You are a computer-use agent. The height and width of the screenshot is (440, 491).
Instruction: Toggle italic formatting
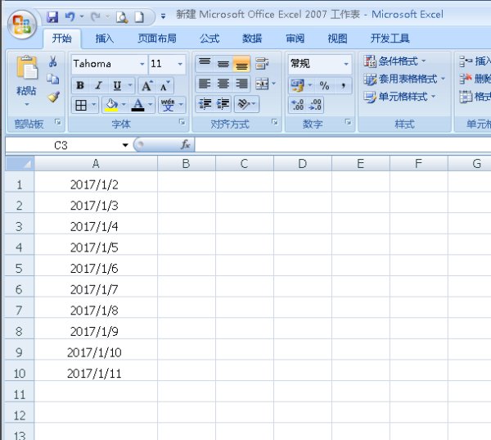98,85
